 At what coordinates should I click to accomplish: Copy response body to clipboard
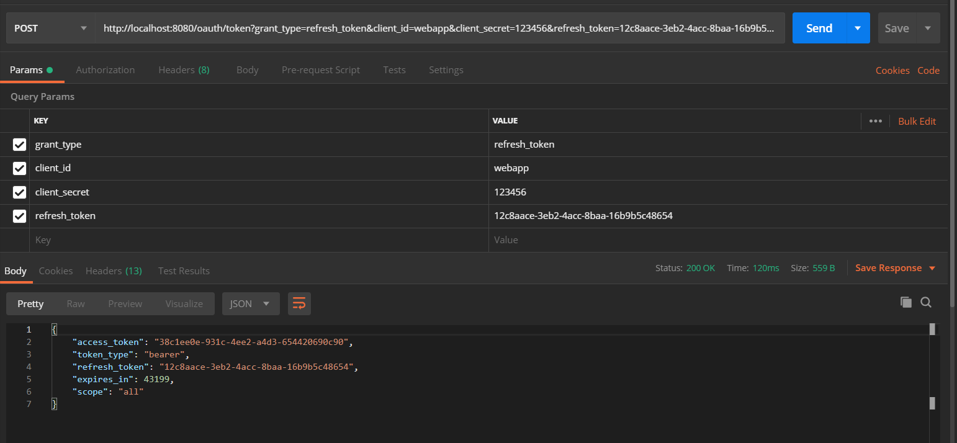point(906,302)
